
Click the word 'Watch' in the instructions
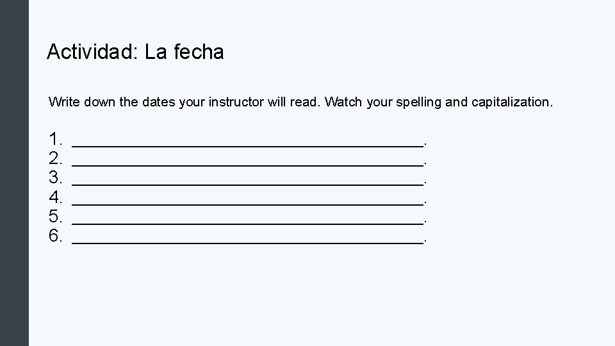point(343,102)
